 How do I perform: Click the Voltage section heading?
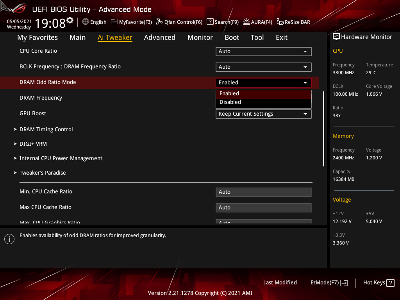point(342,200)
